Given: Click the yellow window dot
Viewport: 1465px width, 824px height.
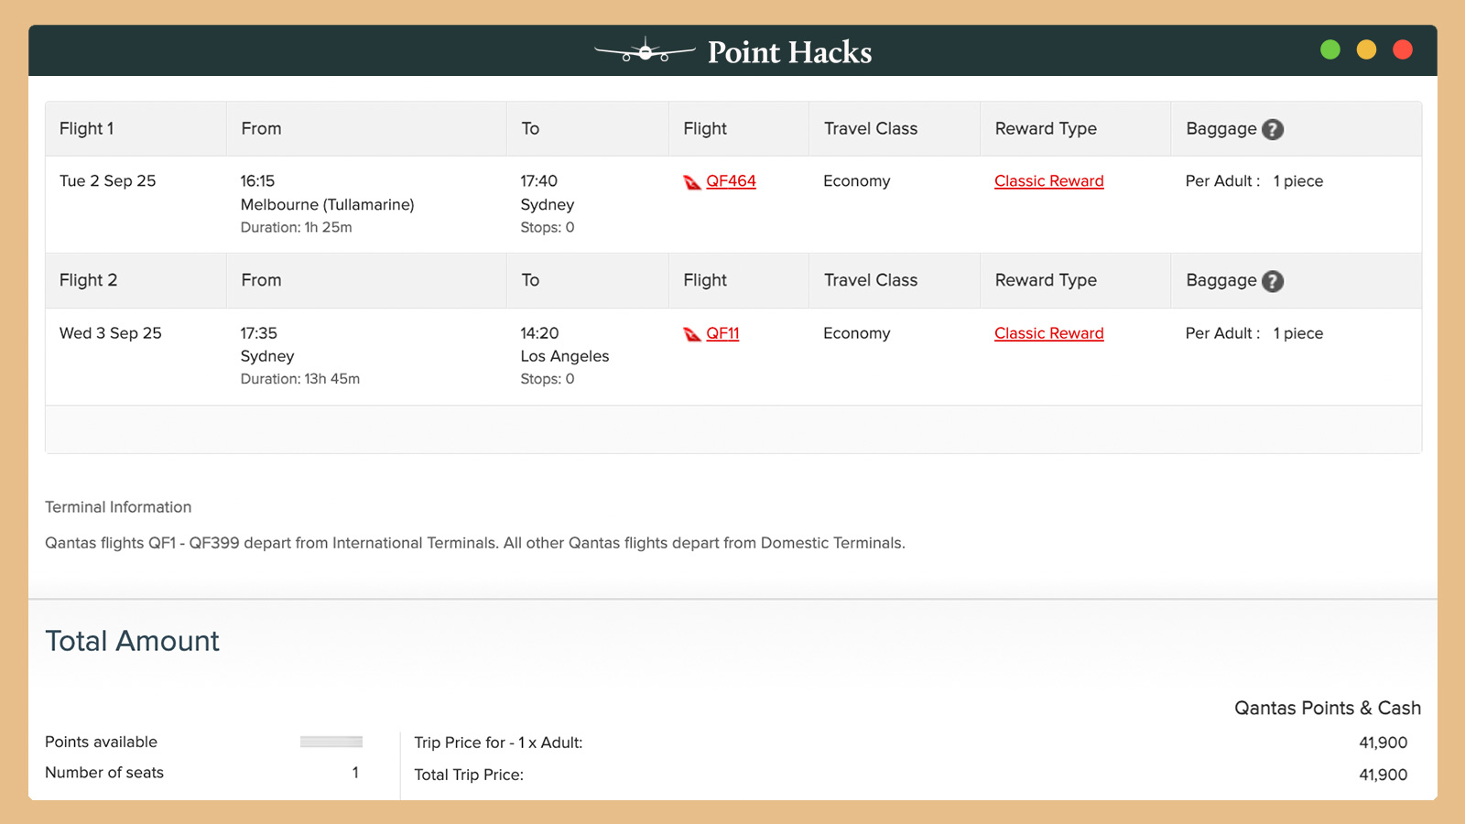Looking at the screenshot, I should 1366,49.
